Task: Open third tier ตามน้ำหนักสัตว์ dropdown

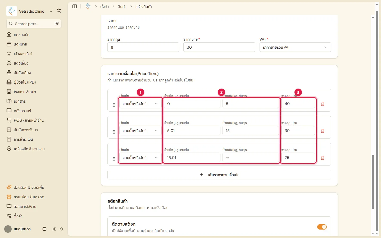Action: (x=140, y=158)
